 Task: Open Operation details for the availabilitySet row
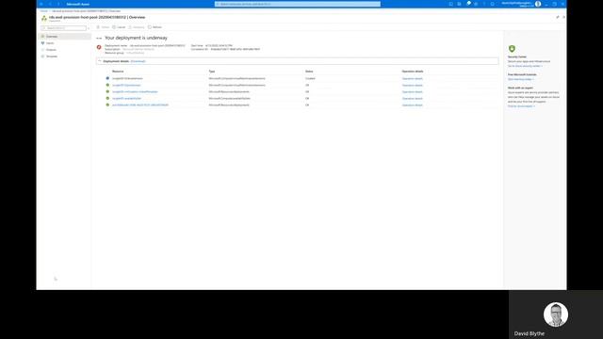(413, 98)
